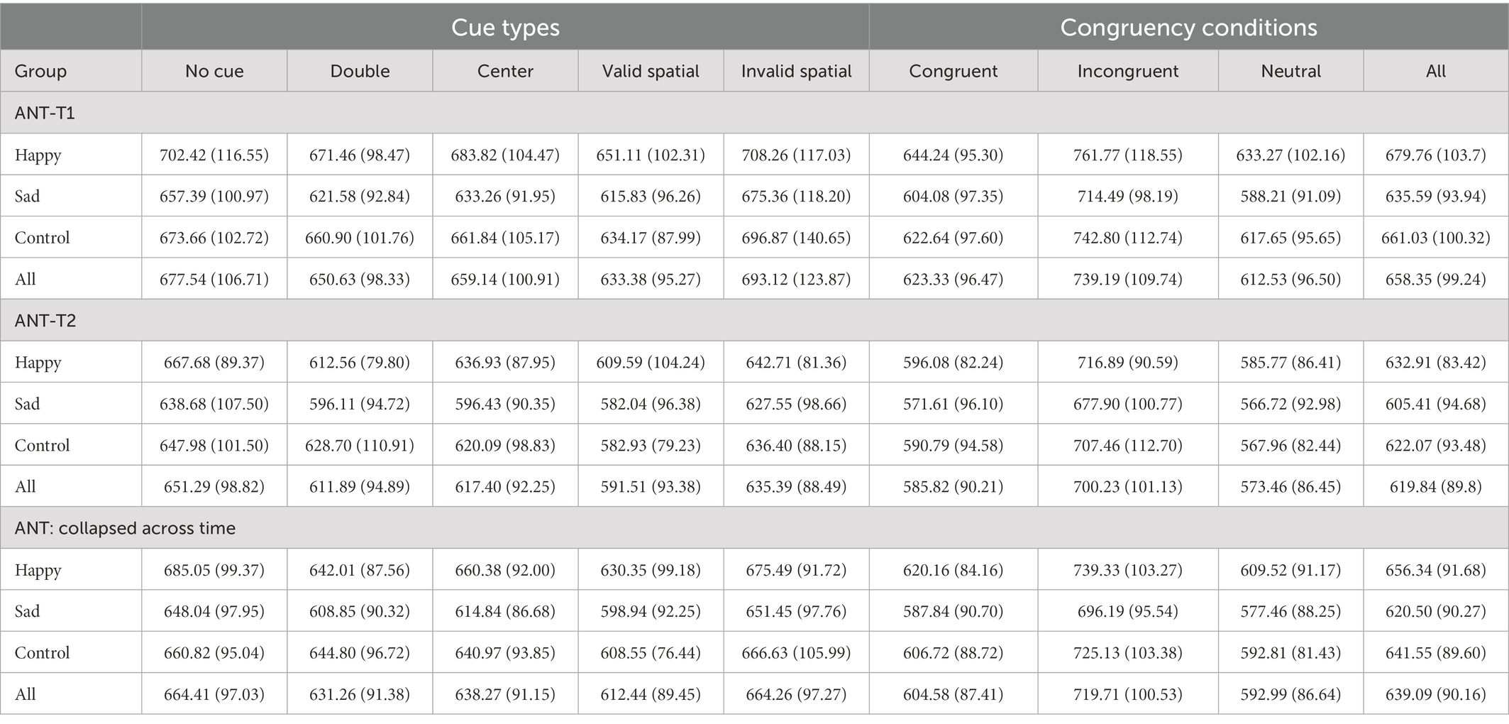Click the Incongruent column header

[1127, 71]
